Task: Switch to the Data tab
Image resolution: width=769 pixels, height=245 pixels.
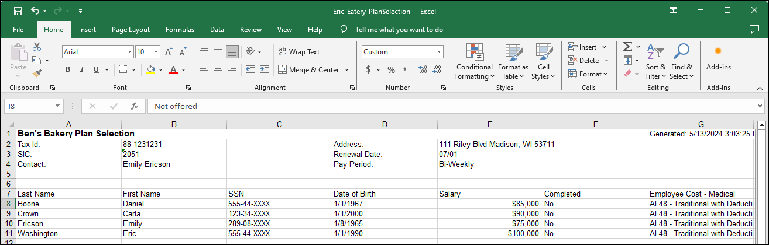Action: (217, 30)
